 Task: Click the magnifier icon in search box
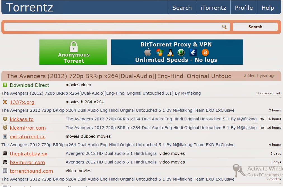point(224,27)
